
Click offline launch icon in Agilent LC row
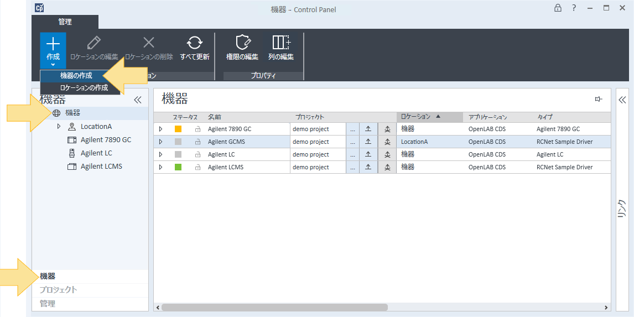pos(387,154)
